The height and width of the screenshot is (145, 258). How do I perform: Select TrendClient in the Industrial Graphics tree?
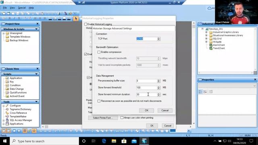pos(218,48)
